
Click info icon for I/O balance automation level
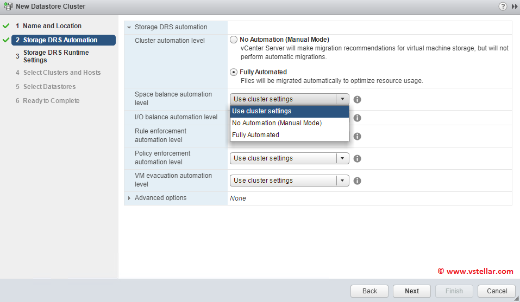pyautogui.click(x=357, y=118)
